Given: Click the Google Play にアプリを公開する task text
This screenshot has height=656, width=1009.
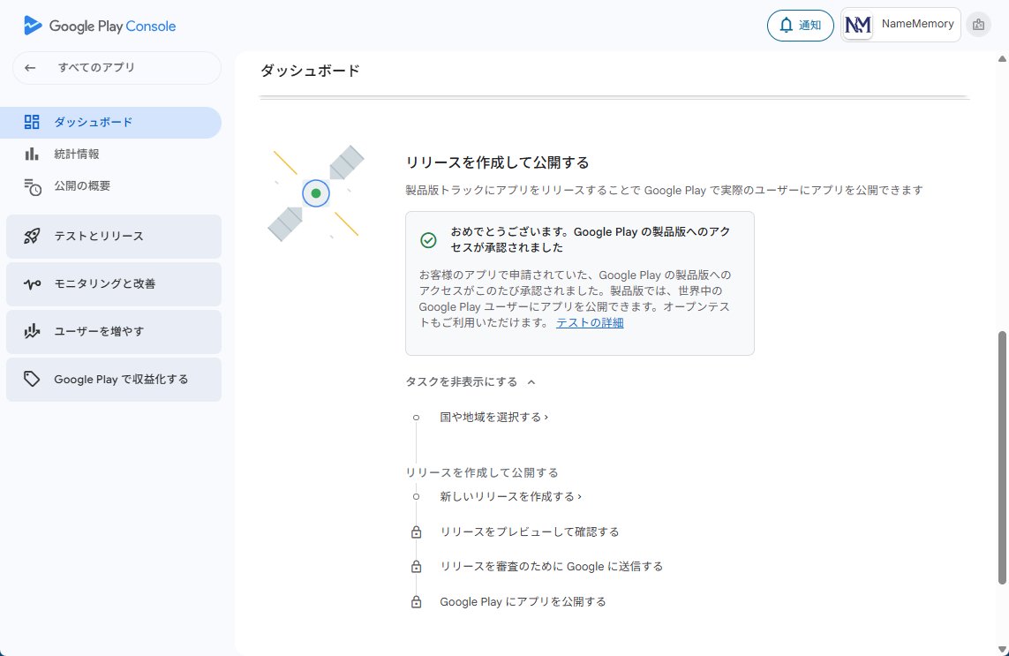Looking at the screenshot, I should (523, 602).
